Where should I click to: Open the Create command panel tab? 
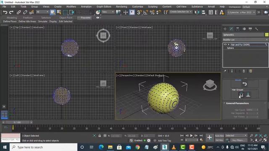pos(225,29)
